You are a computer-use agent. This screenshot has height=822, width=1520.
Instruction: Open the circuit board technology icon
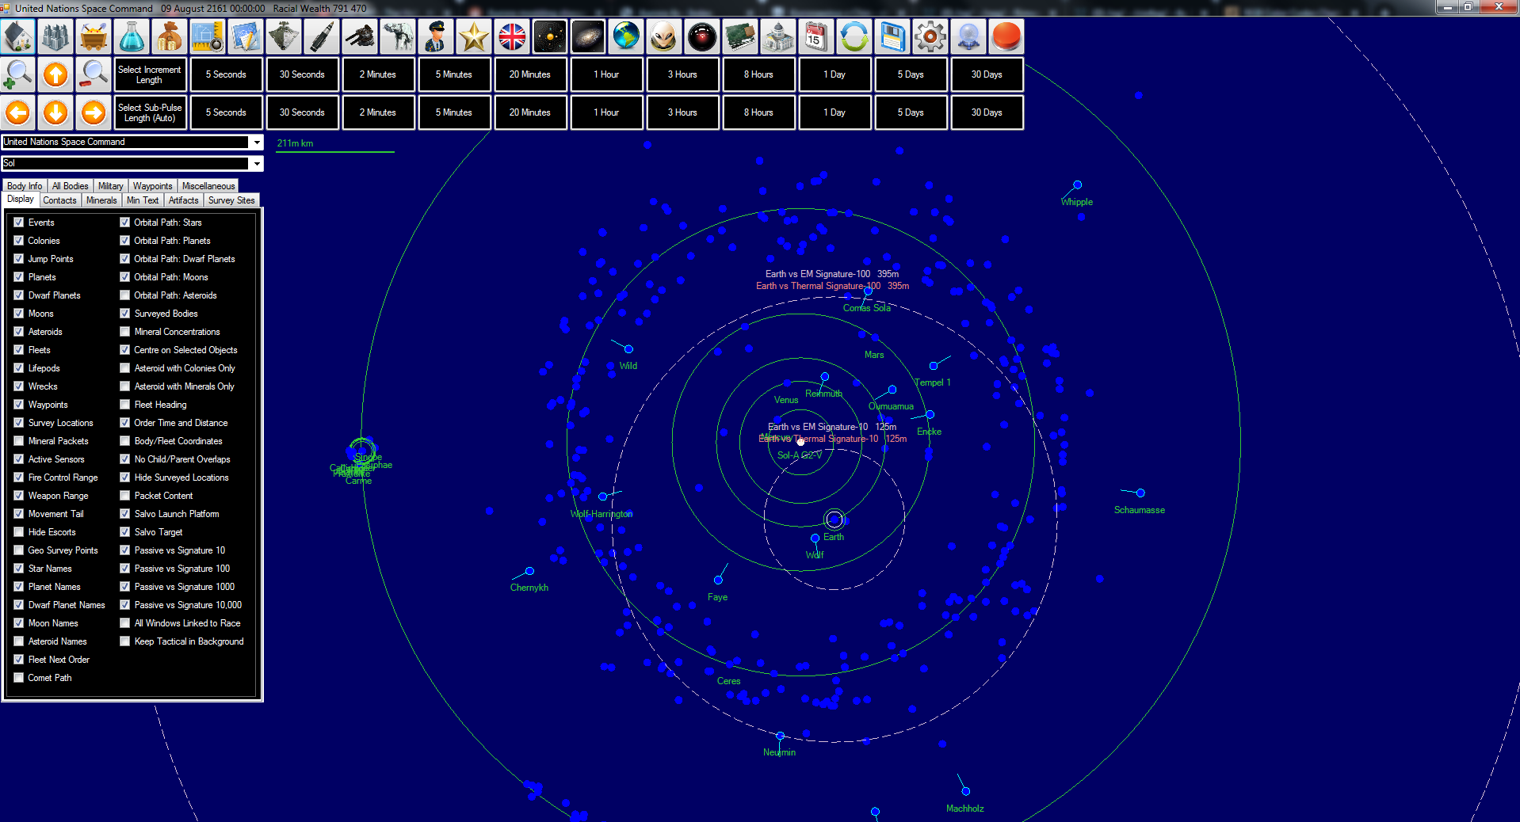coord(741,36)
